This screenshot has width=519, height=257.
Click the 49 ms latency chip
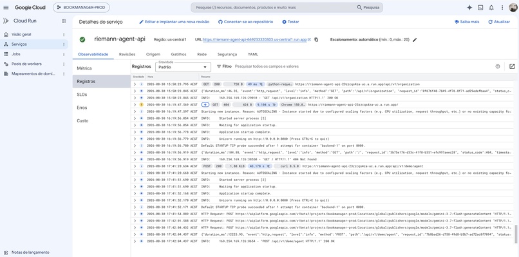(255, 84)
